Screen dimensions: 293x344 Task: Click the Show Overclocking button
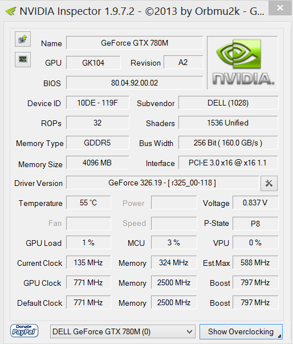pyautogui.click(x=241, y=331)
